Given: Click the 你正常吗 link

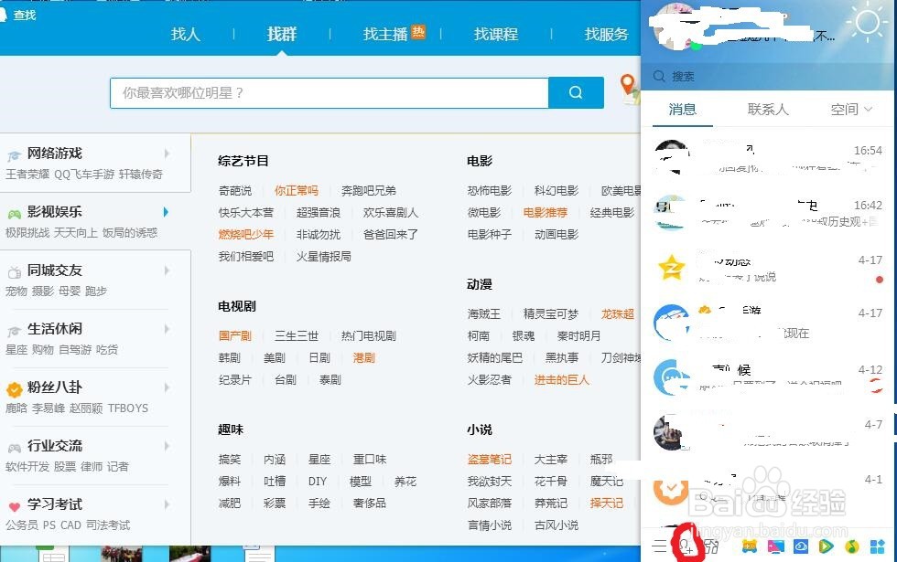Looking at the screenshot, I should [x=297, y=191].
